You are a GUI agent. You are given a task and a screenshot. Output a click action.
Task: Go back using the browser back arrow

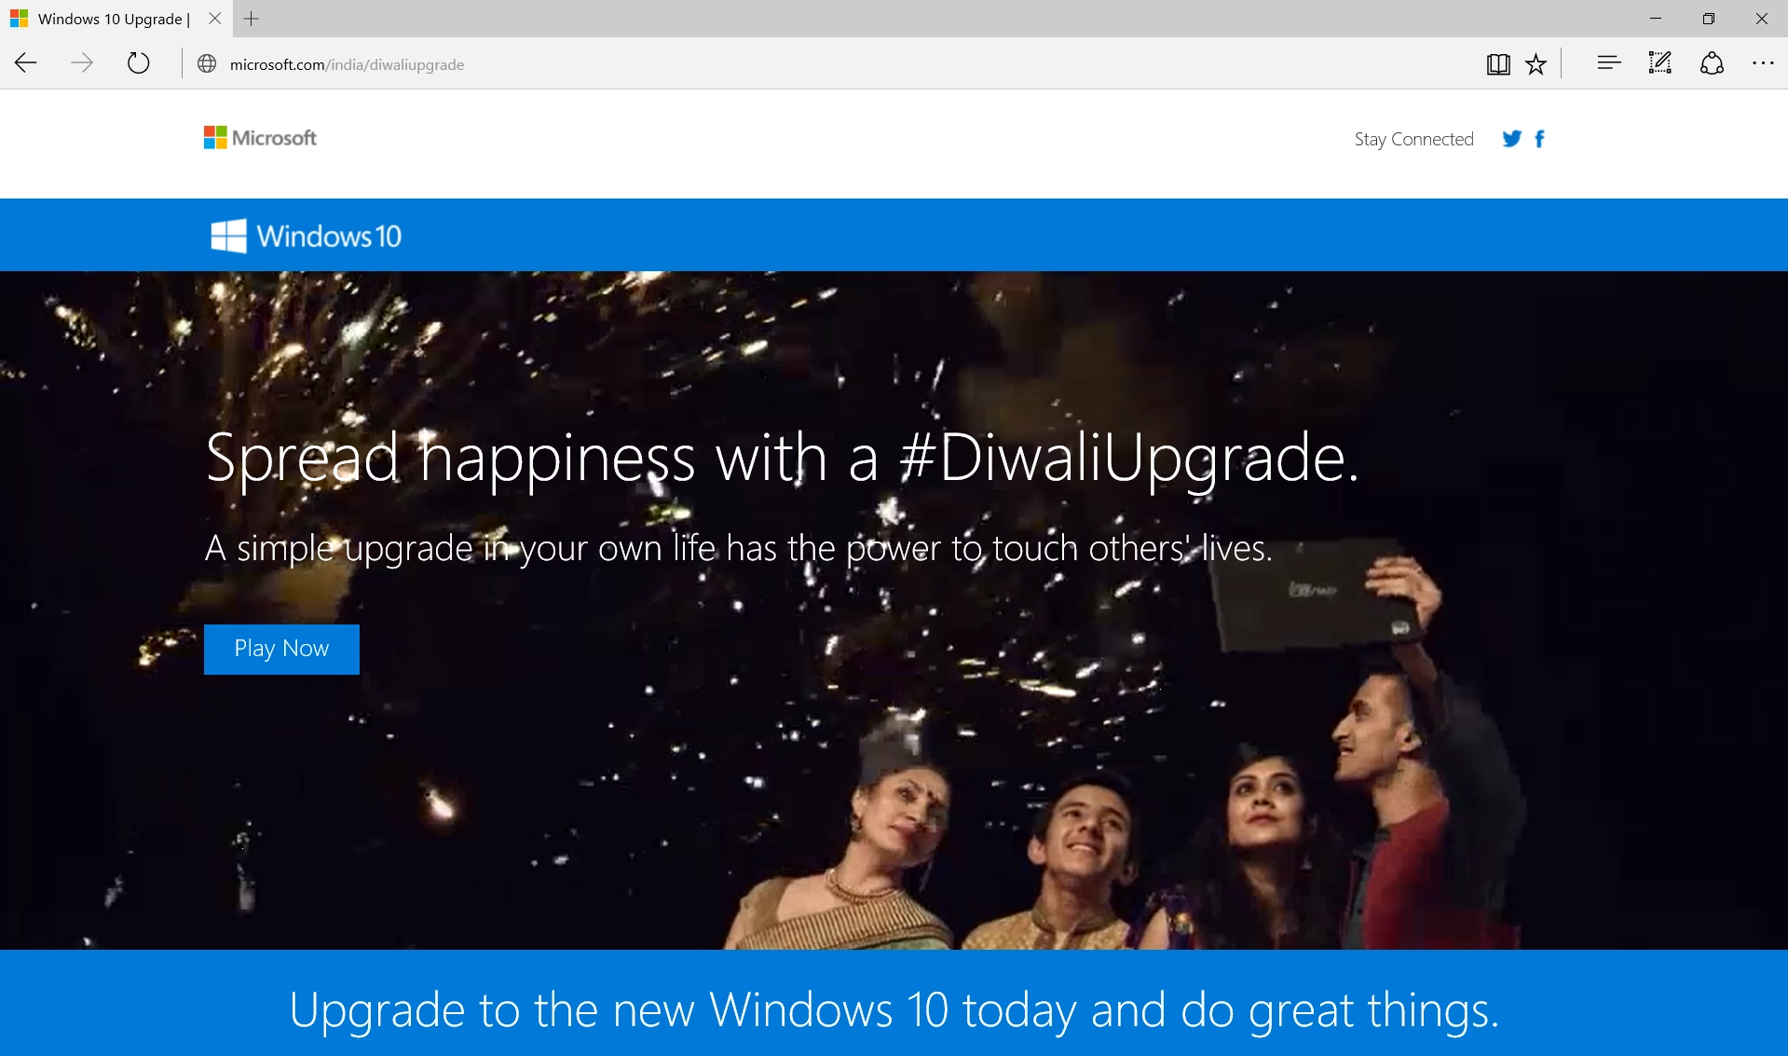(26, 63)
